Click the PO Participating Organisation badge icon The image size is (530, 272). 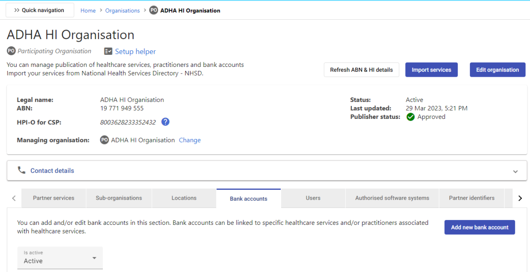11,51
